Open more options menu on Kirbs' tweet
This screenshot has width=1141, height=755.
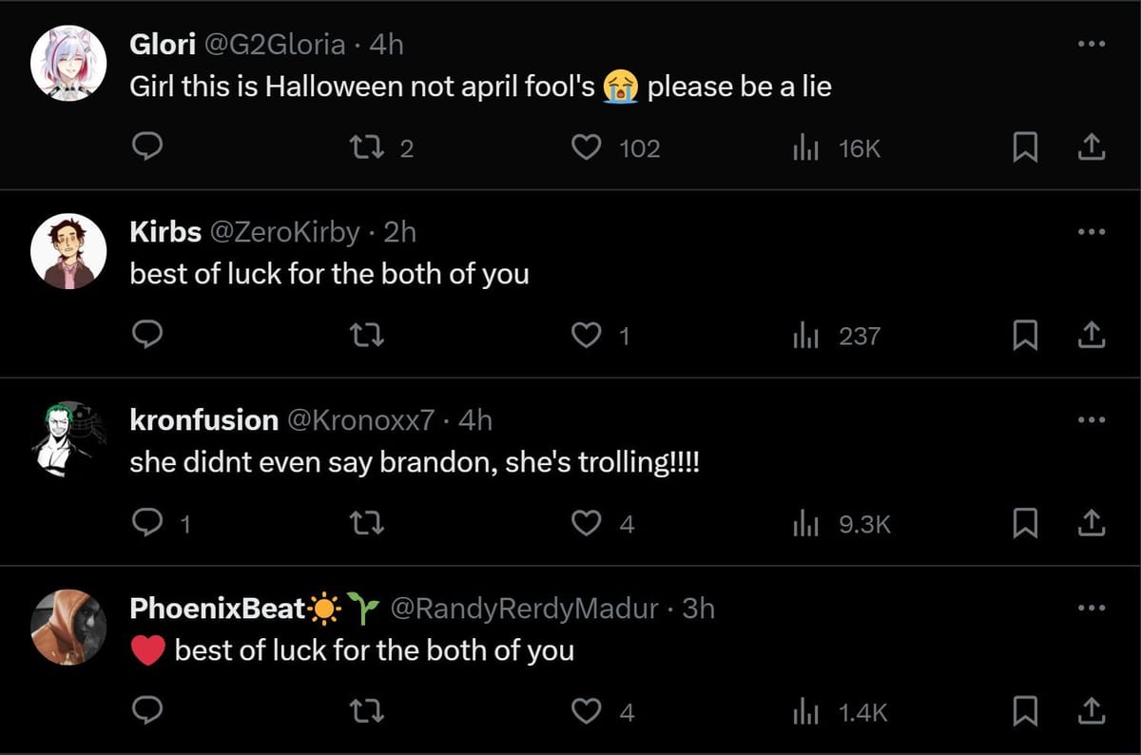(x=1092, y=232)
